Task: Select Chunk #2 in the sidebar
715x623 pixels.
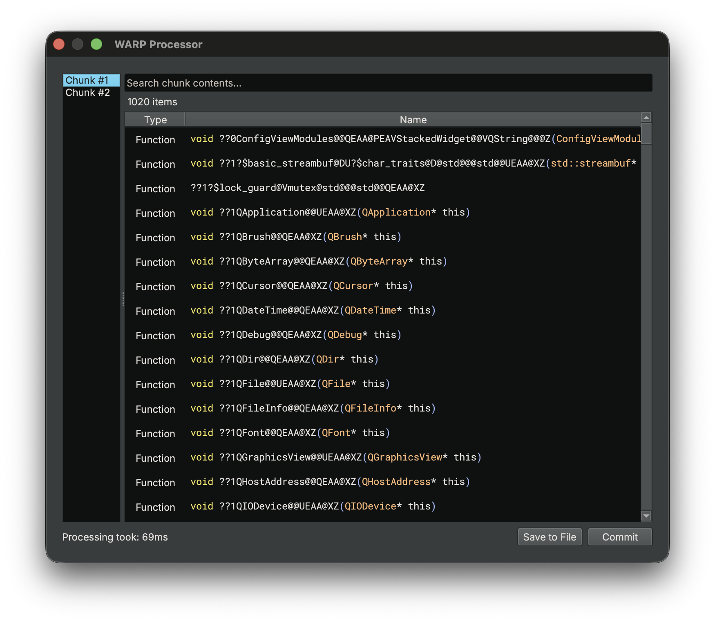Action: tap(87, 93)
